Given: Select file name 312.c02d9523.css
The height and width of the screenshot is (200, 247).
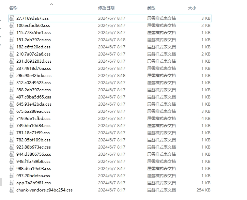Looking at the screenshot, I should (x=33, y=83).
